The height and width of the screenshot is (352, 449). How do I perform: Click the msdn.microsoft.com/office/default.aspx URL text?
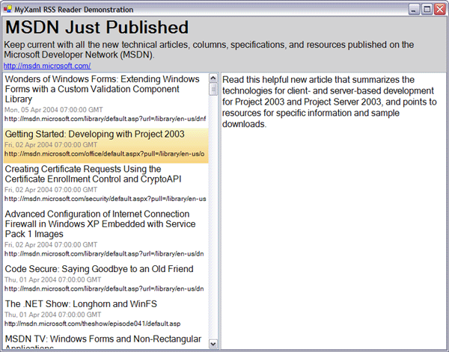(x=105, y=154)
